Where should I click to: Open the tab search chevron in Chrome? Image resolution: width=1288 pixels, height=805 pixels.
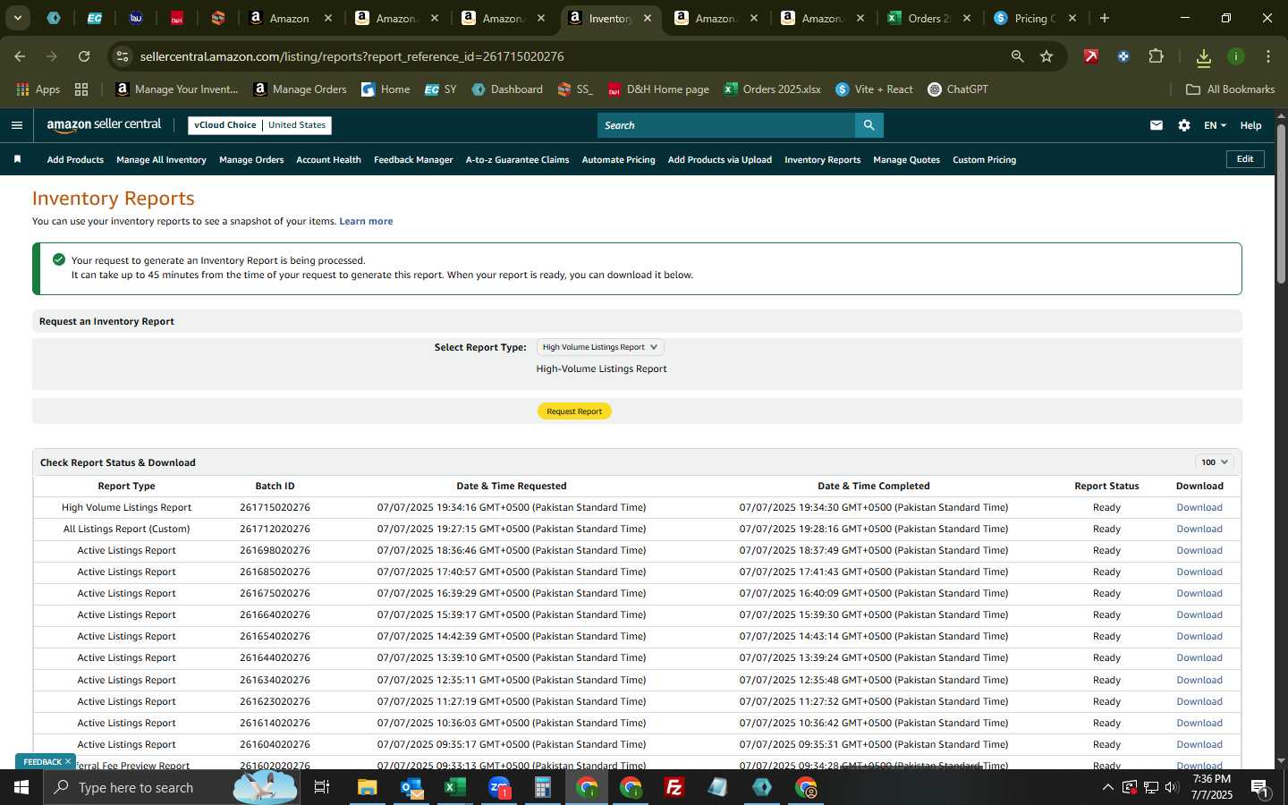(17, 18)
